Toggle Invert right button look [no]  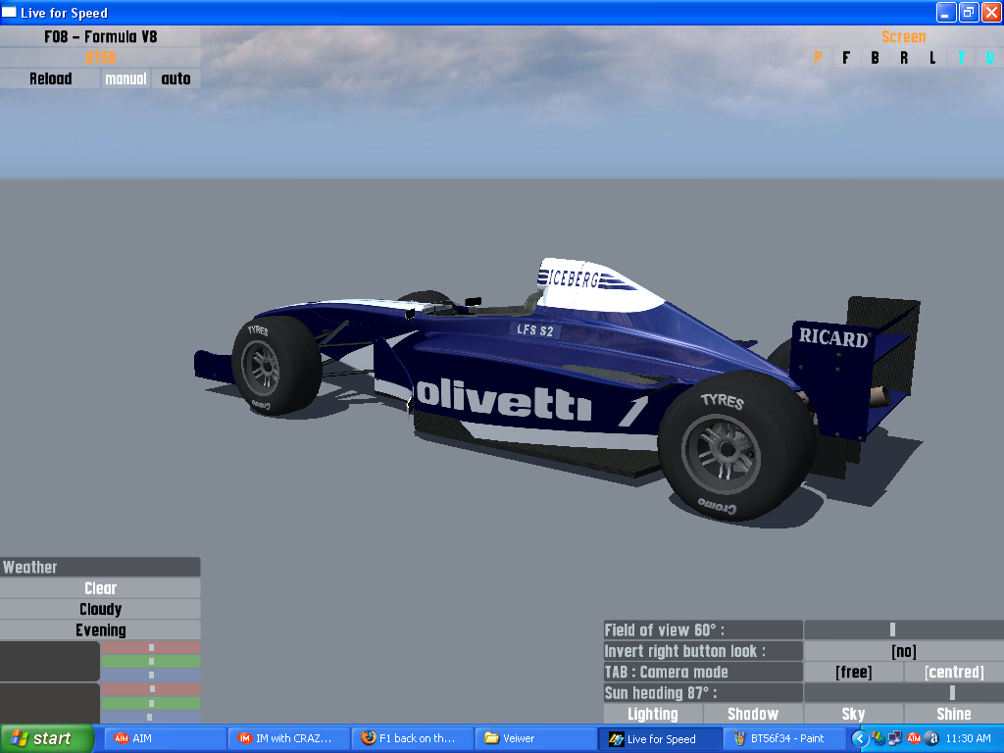903,651
